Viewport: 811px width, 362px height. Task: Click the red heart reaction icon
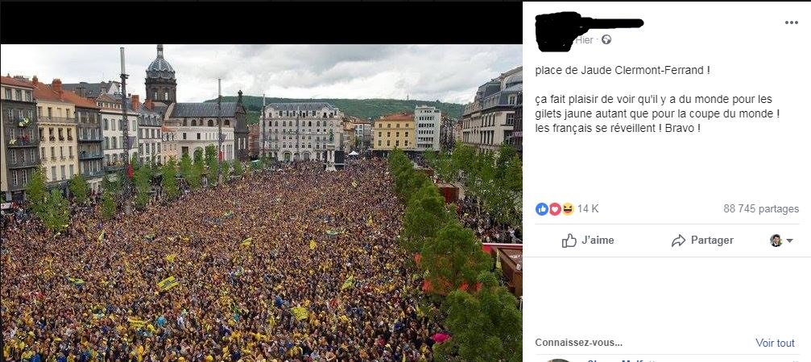click(x=554, y=209)
